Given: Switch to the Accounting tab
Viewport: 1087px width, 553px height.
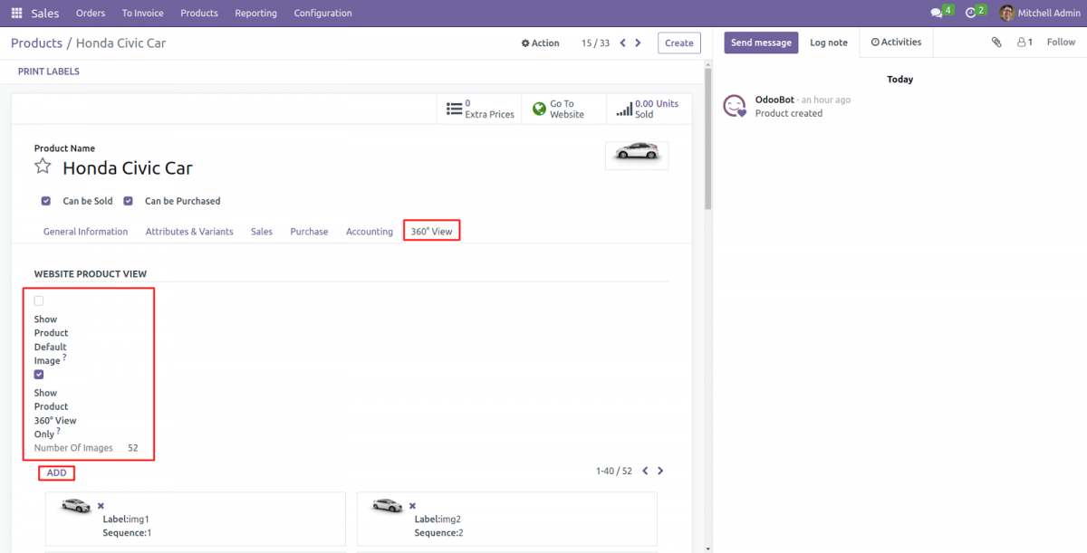Looking at the screenshot, I should tap(369, 231).
